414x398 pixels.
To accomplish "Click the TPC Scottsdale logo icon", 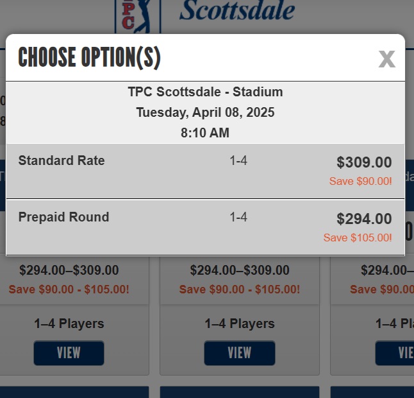I will (138, 17).
